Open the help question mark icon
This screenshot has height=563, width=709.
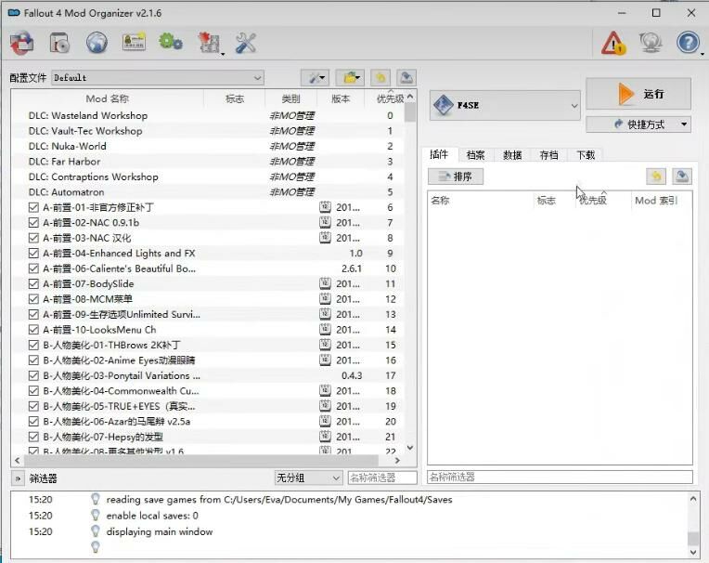coord(688,43)
